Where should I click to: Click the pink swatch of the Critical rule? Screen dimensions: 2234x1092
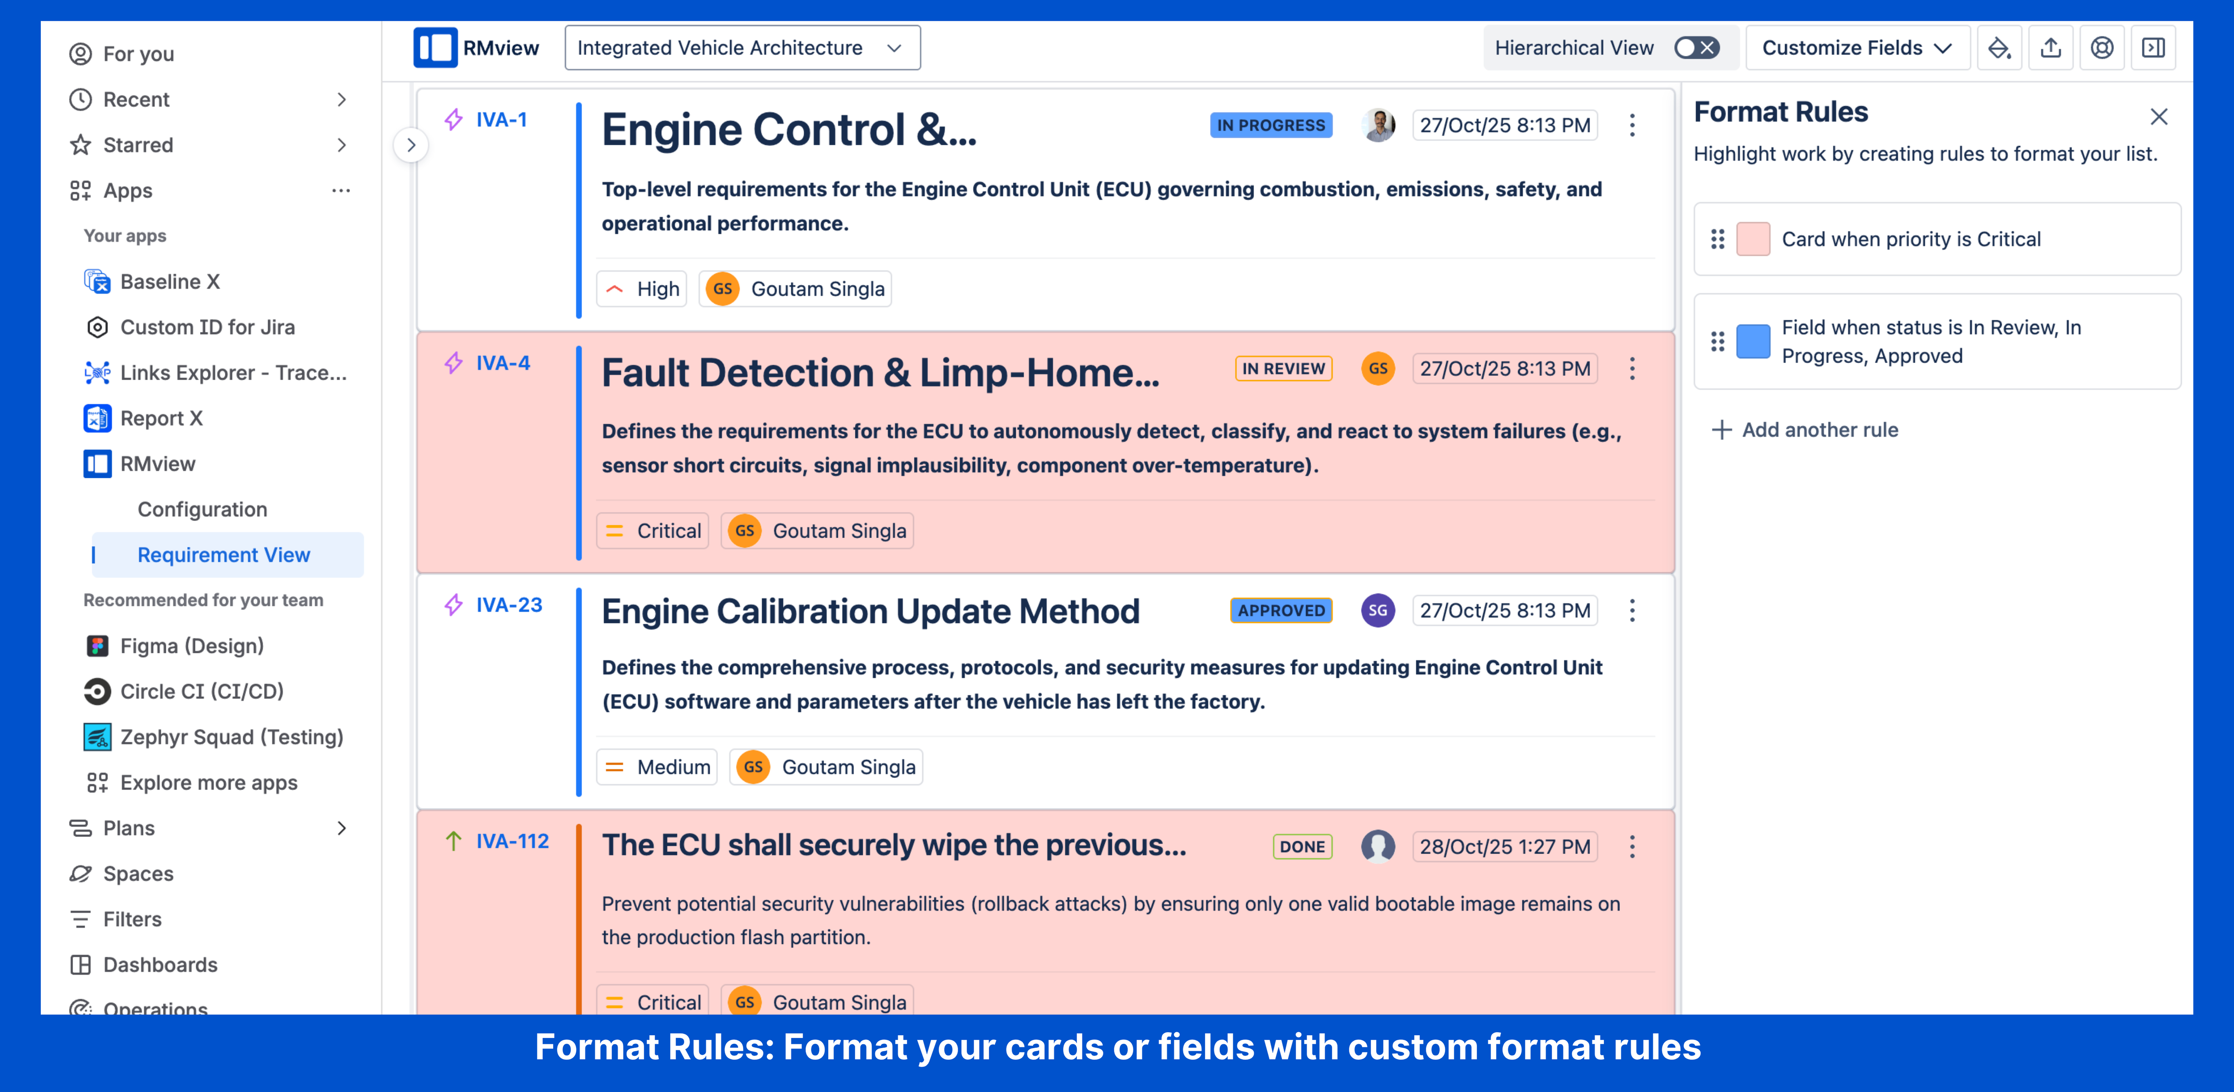pos(1753,239)
